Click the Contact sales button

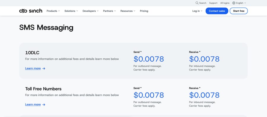pyautogui.click(x=217, y=11)
